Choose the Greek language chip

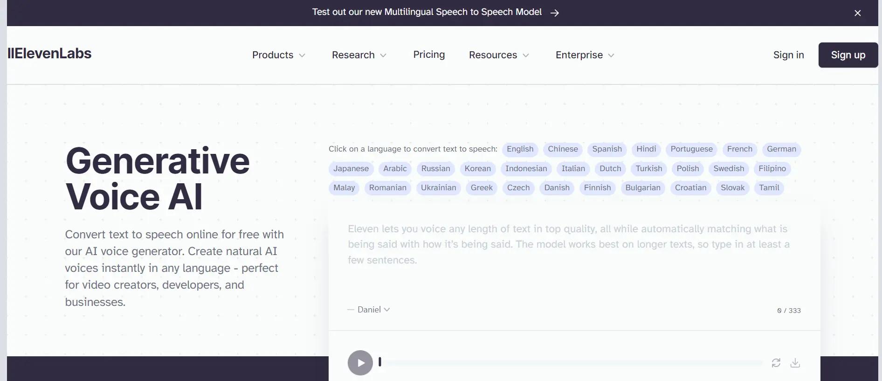click(482, 188)
